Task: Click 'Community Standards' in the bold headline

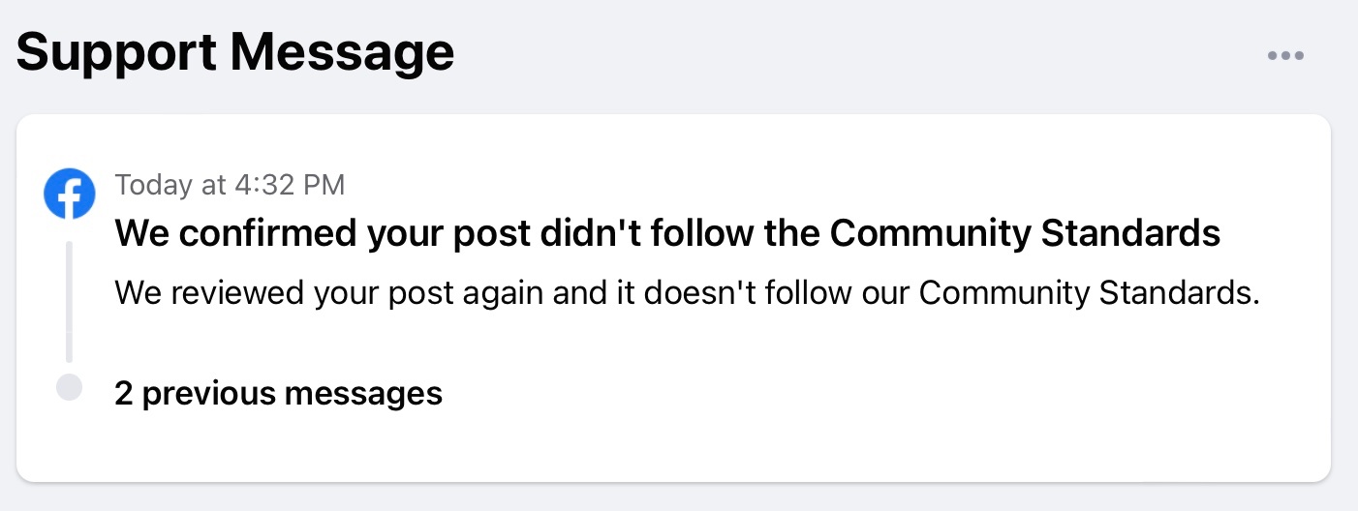Action: click(x=1025, y=233)
